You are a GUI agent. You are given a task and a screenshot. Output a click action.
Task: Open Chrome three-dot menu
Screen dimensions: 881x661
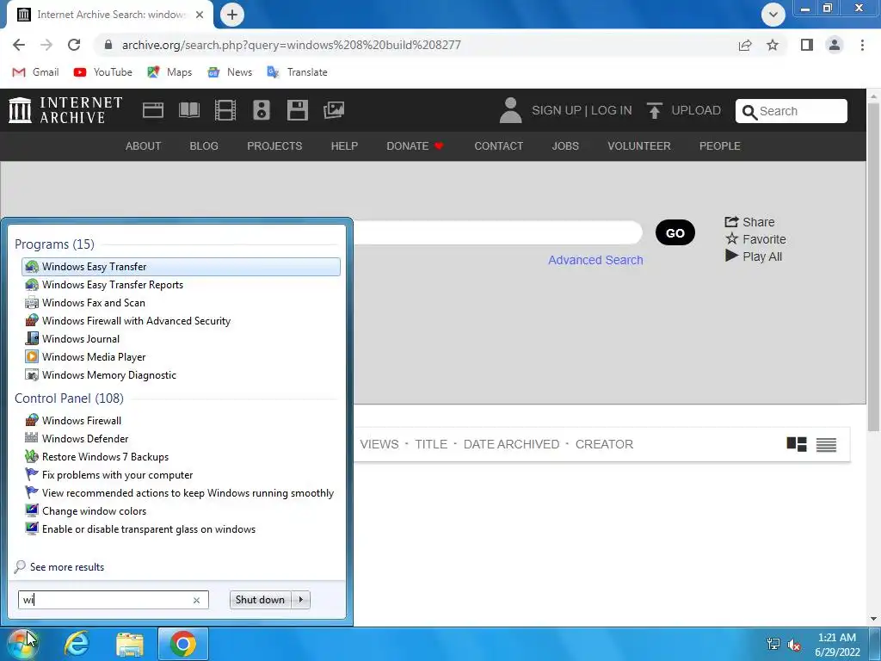tap(862, 45)
